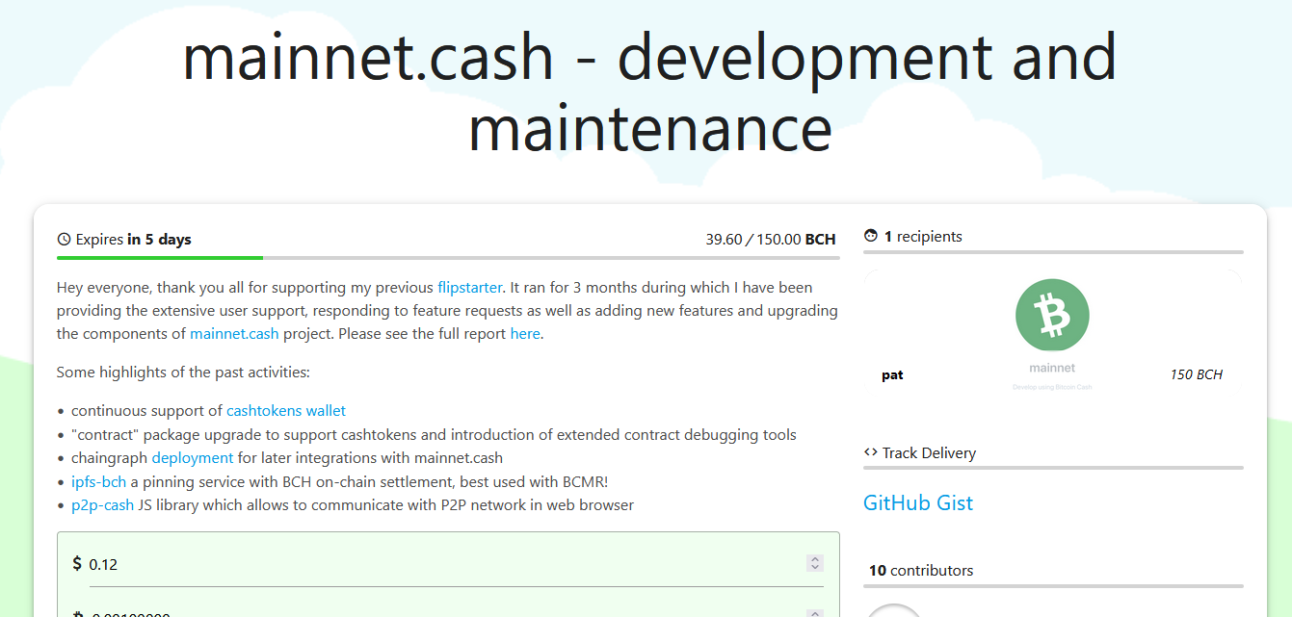Click the 'Track Delivery' heading
This screenshot has height=617, width=1292.
[x=929, y=452]
